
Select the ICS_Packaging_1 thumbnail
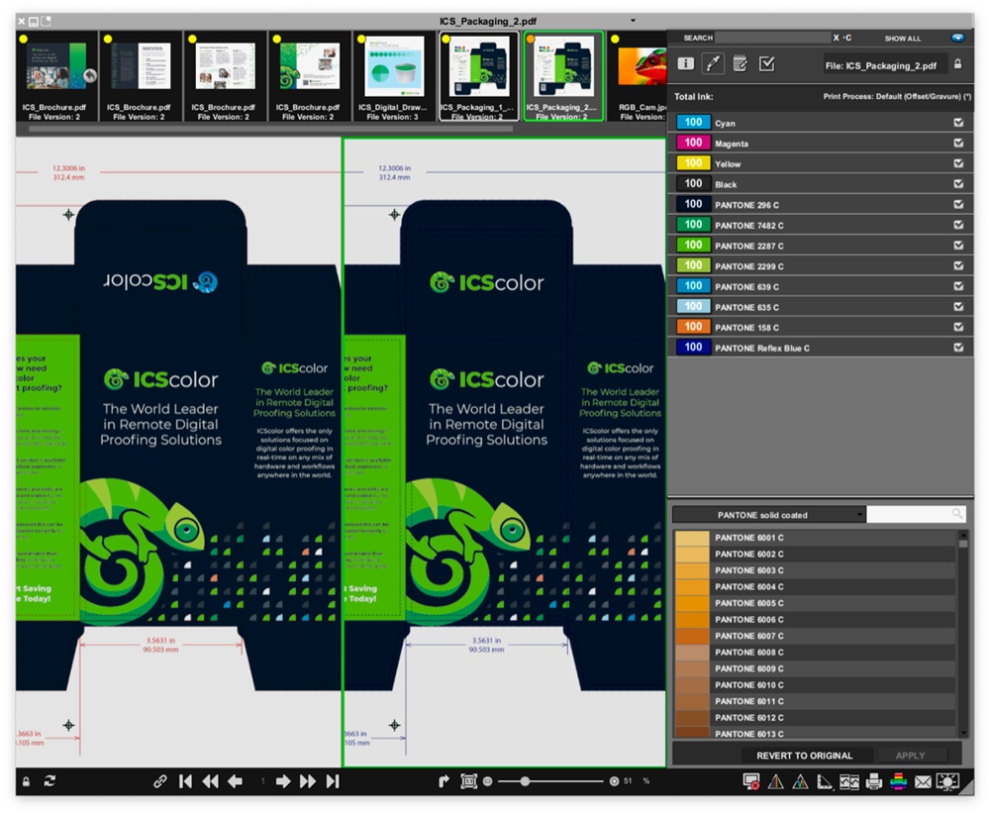[x=478, y=76]
